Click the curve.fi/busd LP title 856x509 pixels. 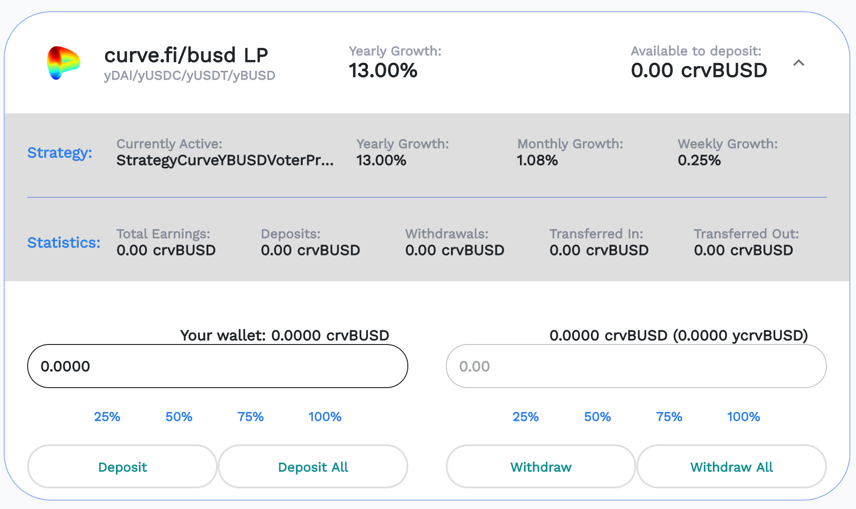(x=186, y=55)
